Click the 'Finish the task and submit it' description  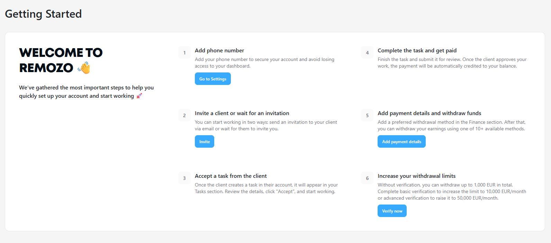452,63
